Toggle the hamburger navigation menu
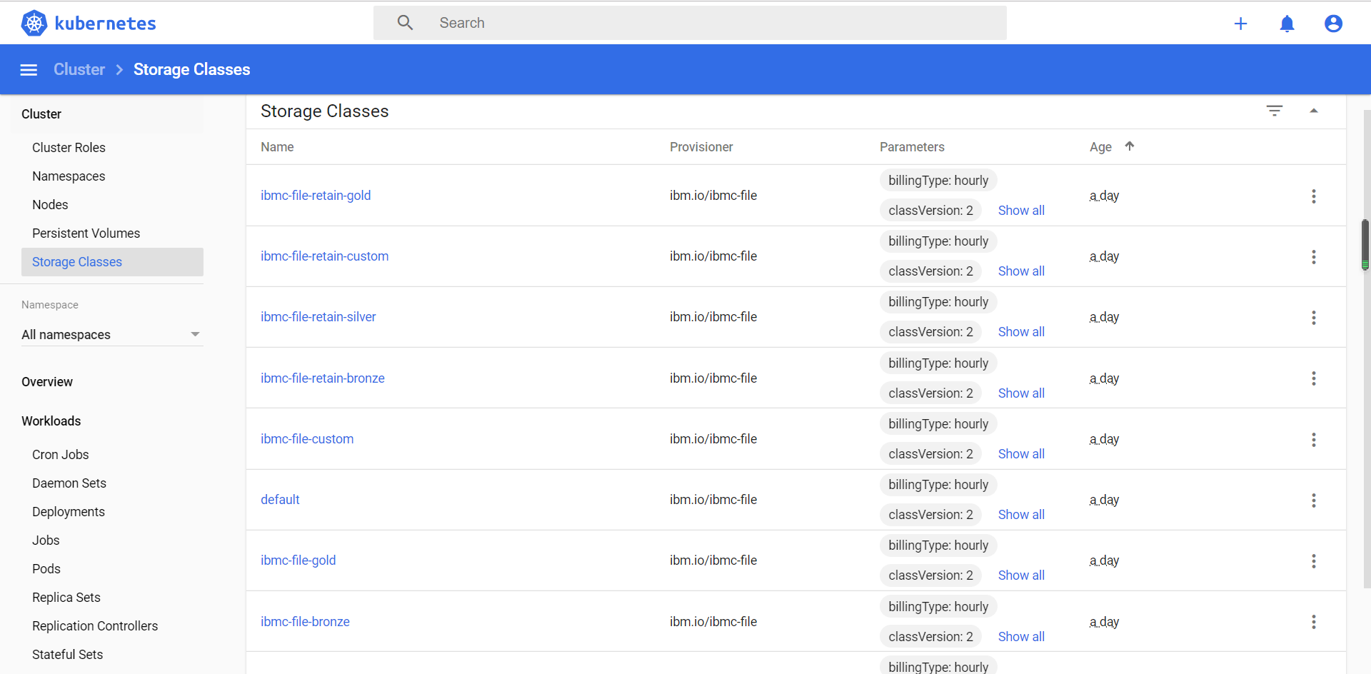 [29, 70]
